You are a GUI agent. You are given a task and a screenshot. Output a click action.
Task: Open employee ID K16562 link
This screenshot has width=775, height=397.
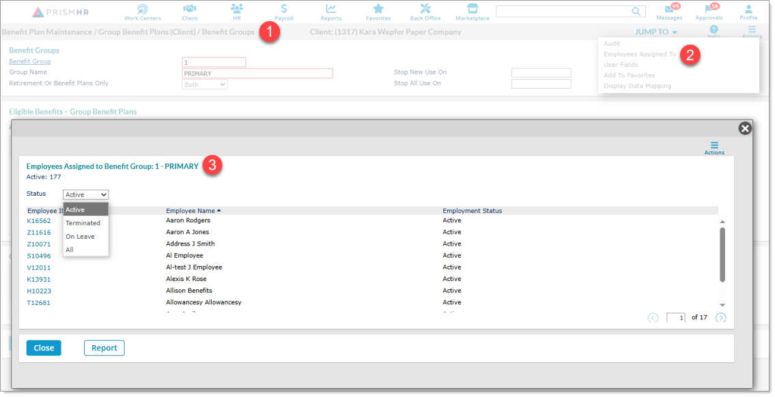coord(39,221)
